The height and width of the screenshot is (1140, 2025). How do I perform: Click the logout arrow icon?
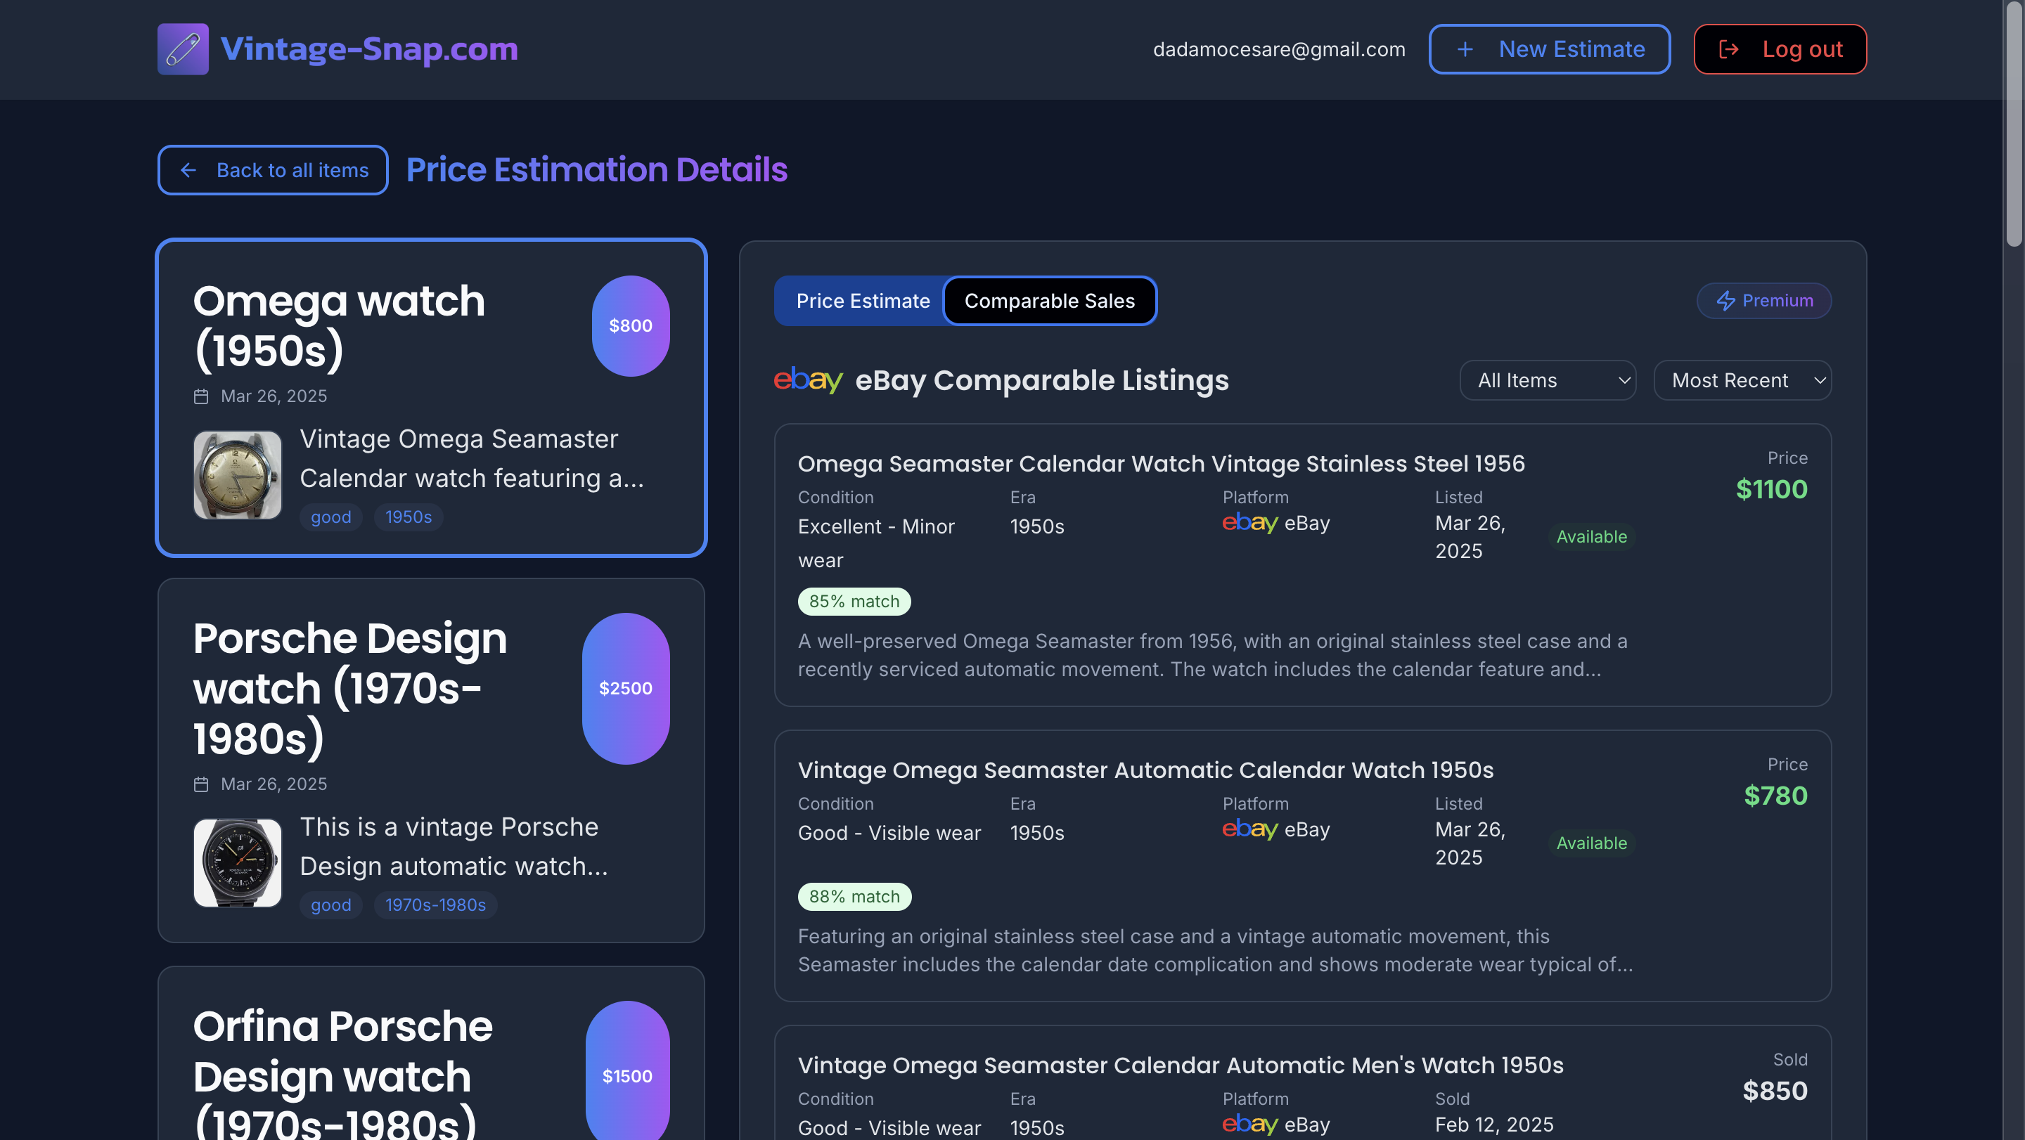(1729, 49)
